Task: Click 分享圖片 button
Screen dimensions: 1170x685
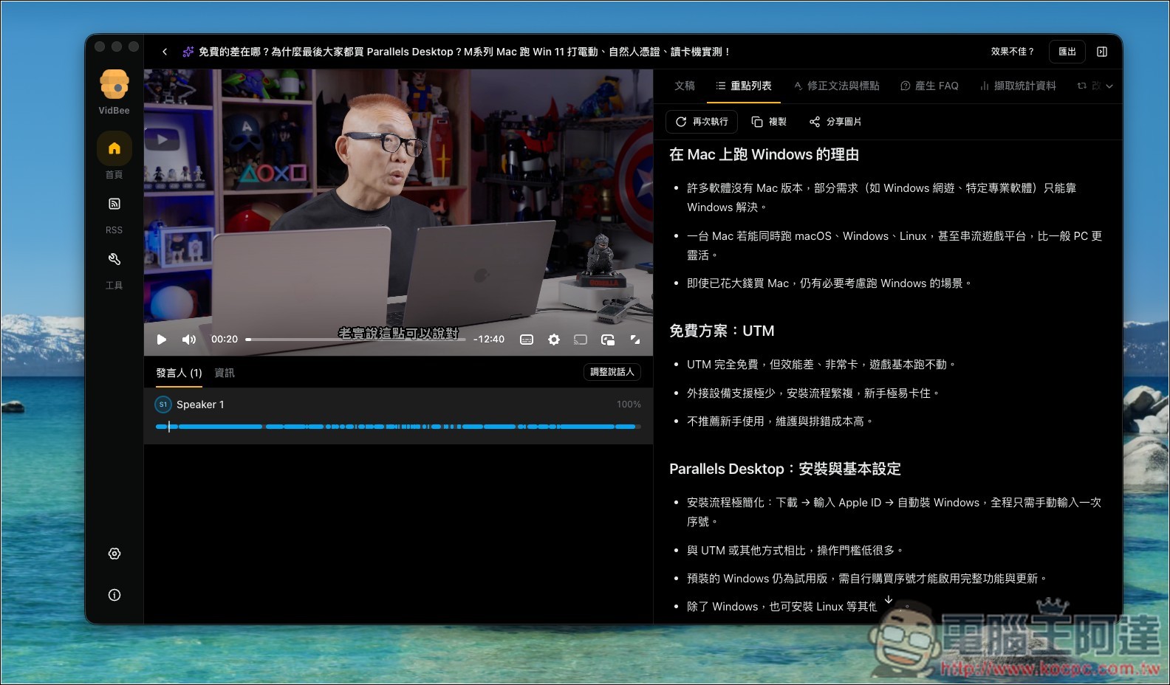Action: [x=835, y=122]
